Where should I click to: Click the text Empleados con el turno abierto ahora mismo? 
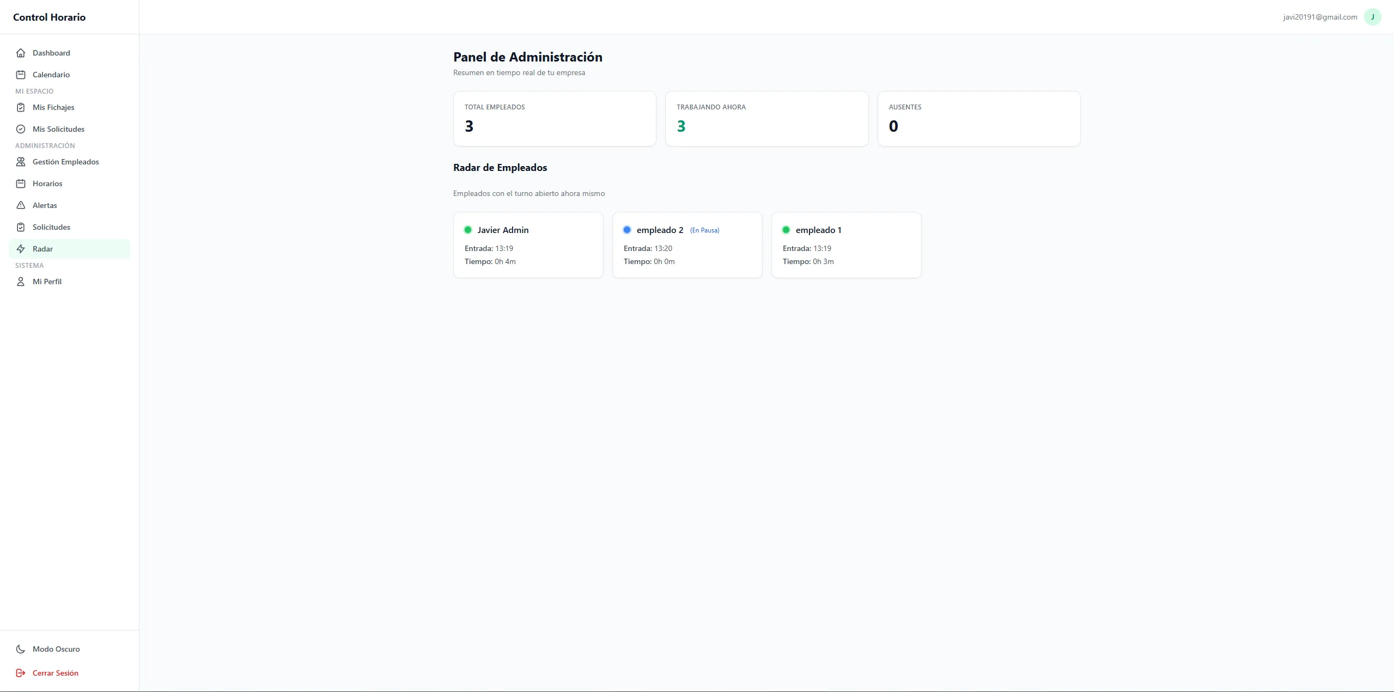[529, 193]
